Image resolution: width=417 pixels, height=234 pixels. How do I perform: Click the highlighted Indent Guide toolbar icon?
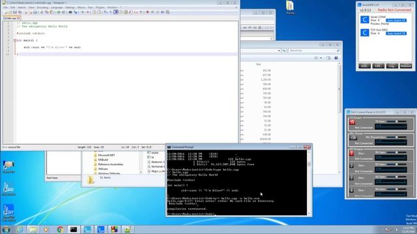tap(116, 12)
